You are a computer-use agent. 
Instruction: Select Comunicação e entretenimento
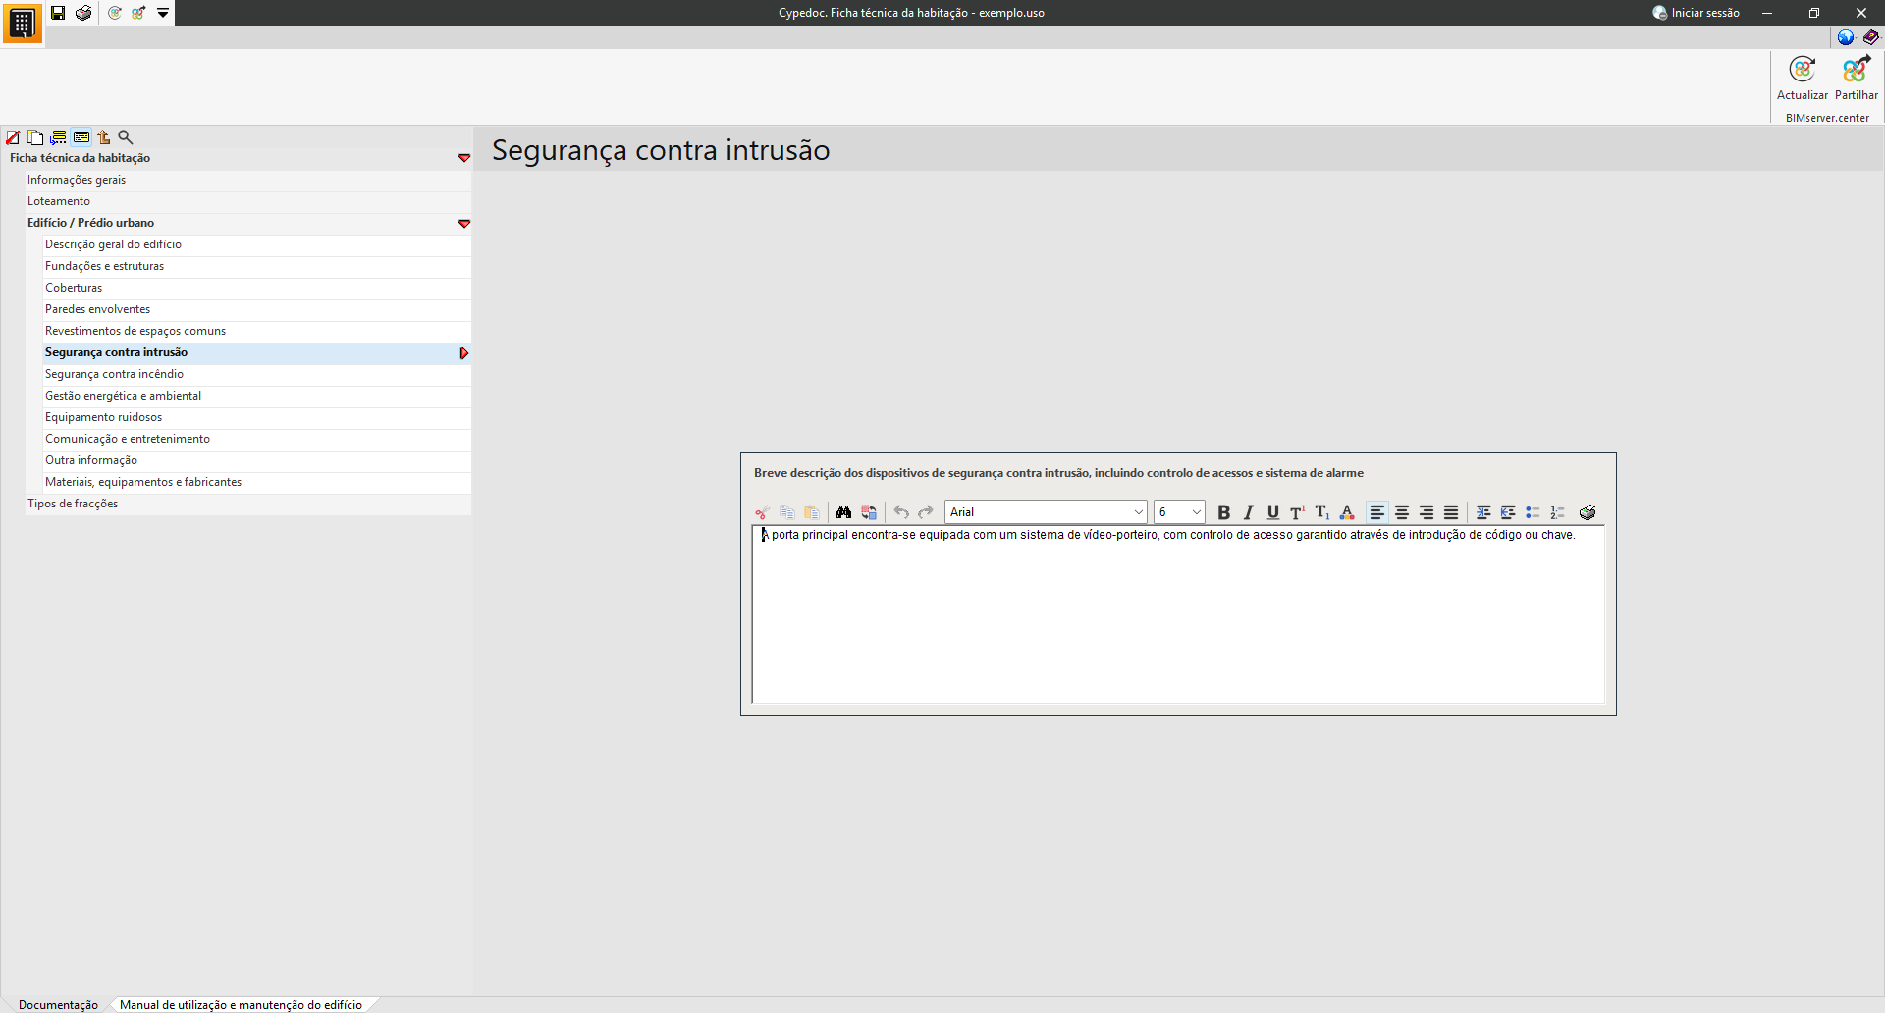click(257, 439)
